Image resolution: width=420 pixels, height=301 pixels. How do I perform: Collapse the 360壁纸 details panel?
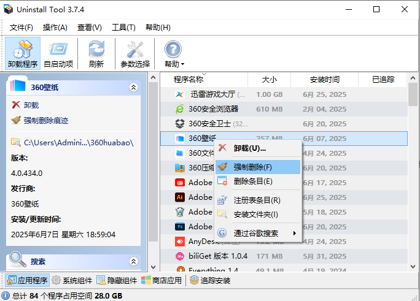point(134,87)
